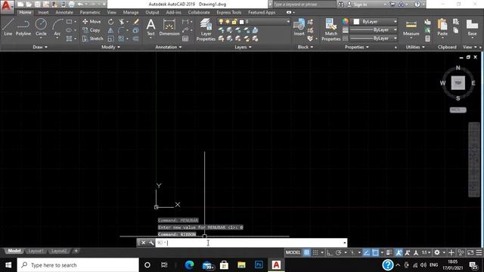Click MODEL space button in status bar
Viewport: 484px width, 272px height.
[x=293, y=252]
